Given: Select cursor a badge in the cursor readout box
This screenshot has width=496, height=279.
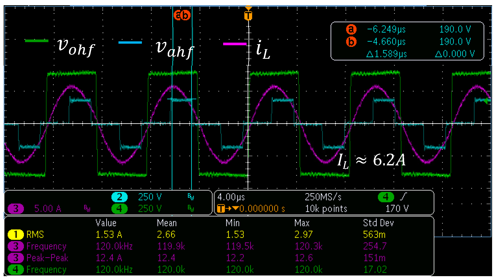Looking at the screenshot, I should (351, 29).
